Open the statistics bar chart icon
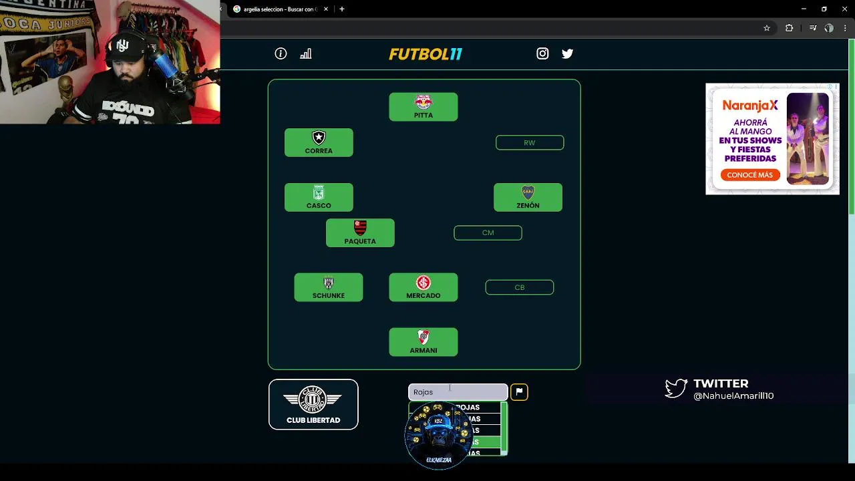Image resolution: width=855 pixels, height=481 pixels. pyautogui.click(x=306, y=53)
